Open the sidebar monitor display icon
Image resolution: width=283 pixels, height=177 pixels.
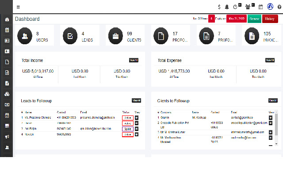[7, 126]
